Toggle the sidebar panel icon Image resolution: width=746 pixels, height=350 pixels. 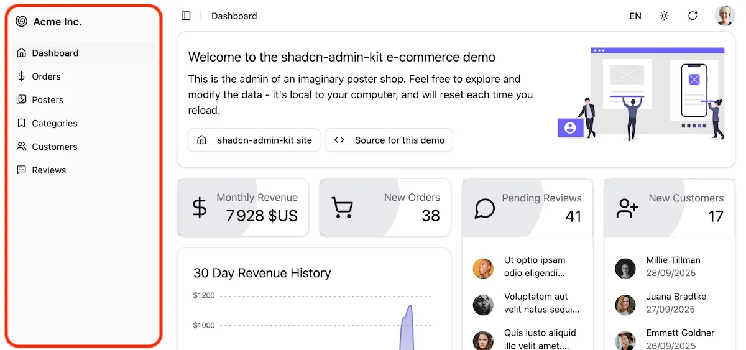[186, 16]
